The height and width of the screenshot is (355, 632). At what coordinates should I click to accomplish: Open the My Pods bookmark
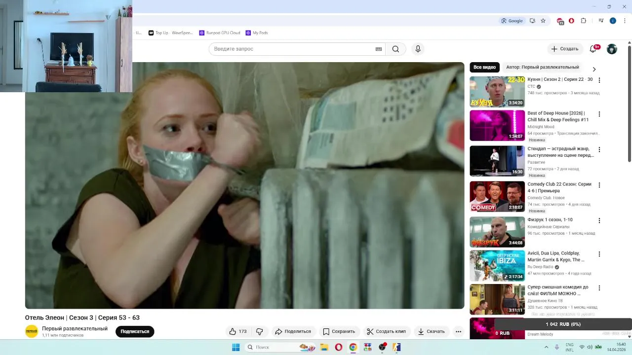pyautogui.click(x=257, y=33)
